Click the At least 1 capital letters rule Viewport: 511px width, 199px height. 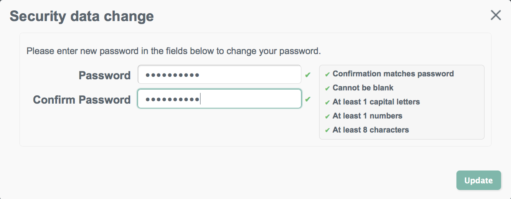(x=376, y=102)
